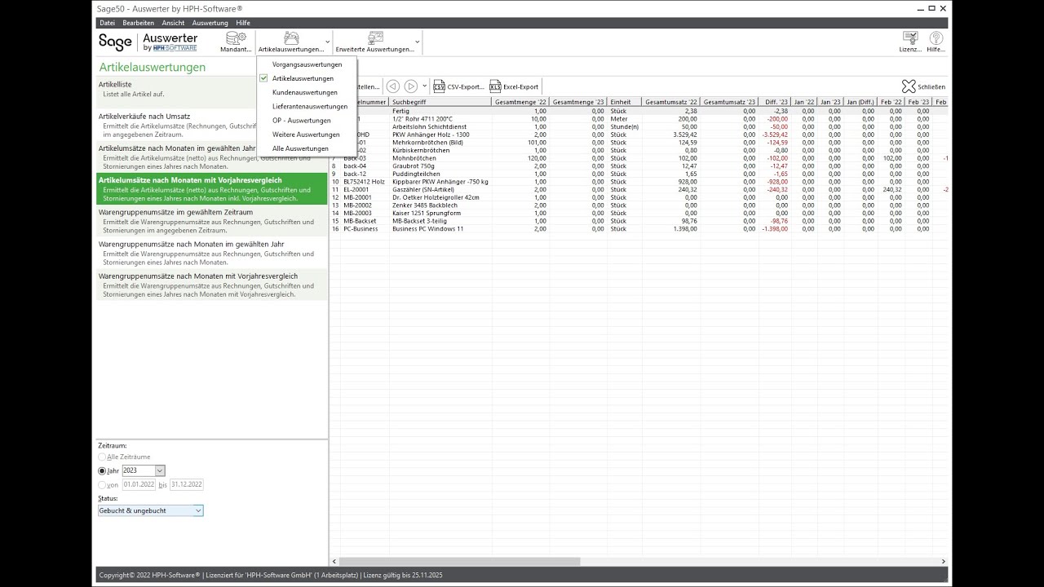Viewport: 1044px width, 587px height.
Task: Sort by Jan (Diff.) column header
Action: pos(860,102)
